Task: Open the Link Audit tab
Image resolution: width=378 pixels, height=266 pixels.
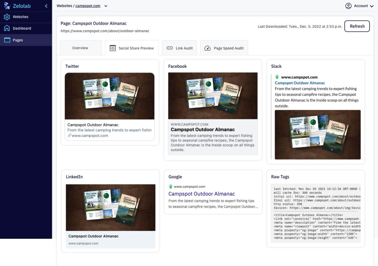Action: tap(180, 48)
